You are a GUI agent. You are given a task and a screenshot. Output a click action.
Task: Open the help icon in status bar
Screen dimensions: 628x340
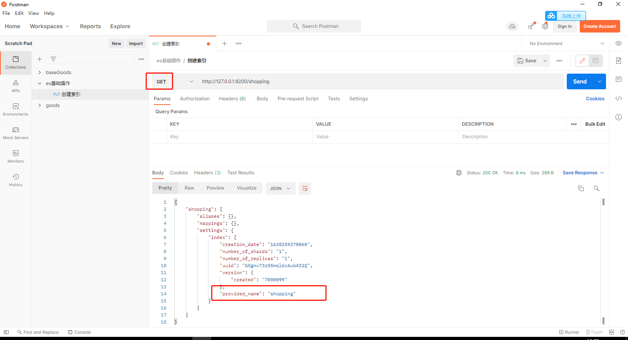click(623, 332)
